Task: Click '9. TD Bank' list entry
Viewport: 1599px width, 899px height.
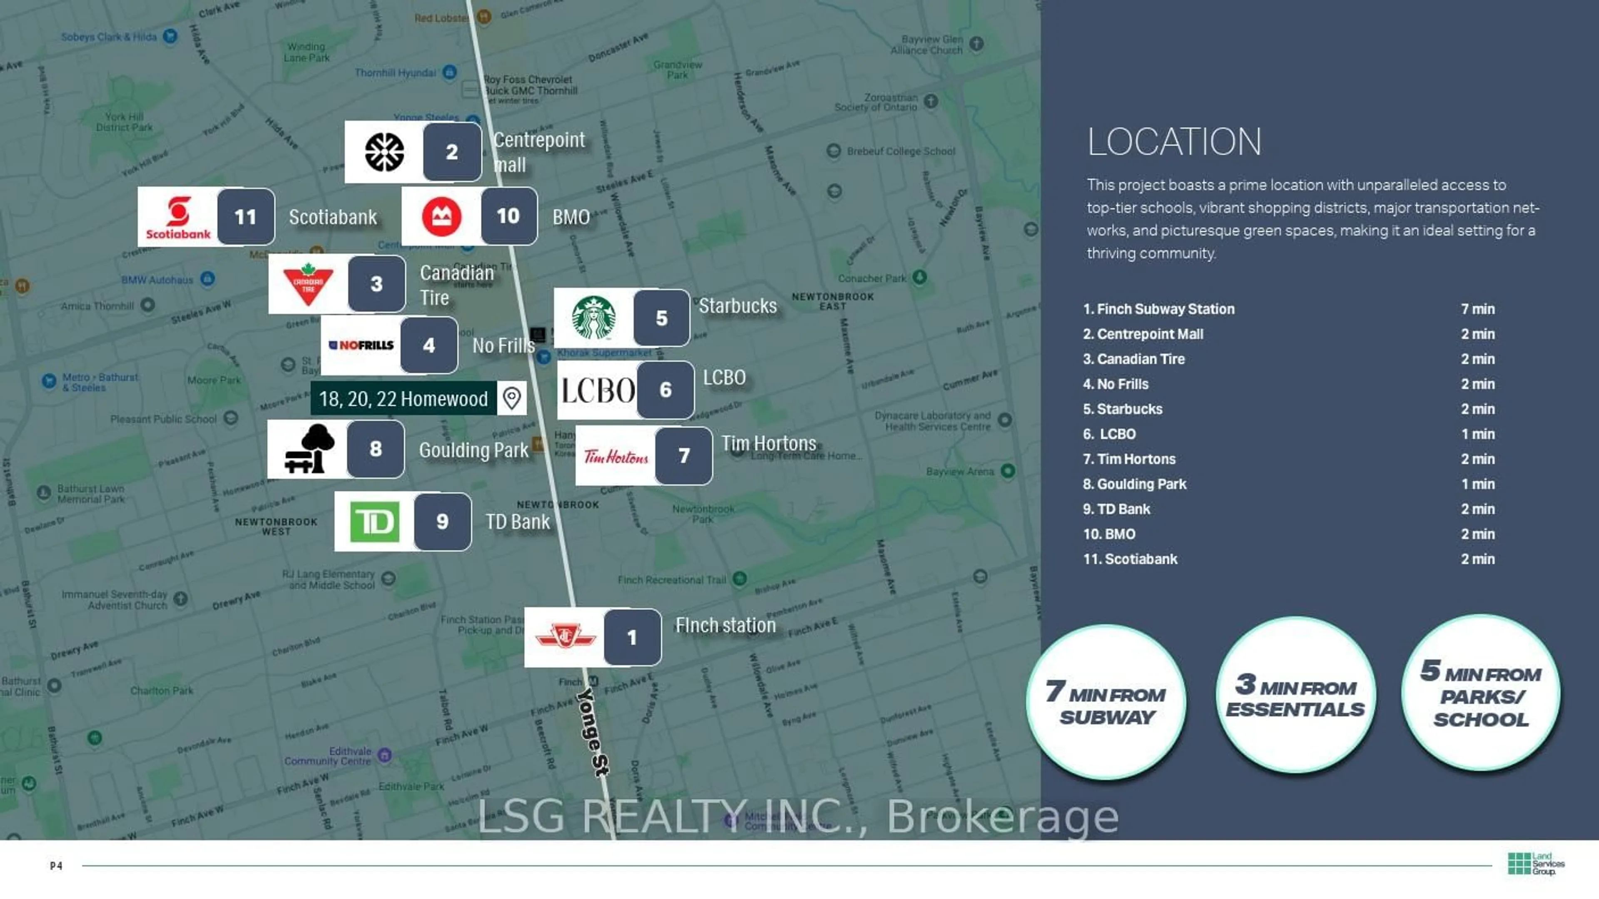Action: click(x=1117, y=509)
